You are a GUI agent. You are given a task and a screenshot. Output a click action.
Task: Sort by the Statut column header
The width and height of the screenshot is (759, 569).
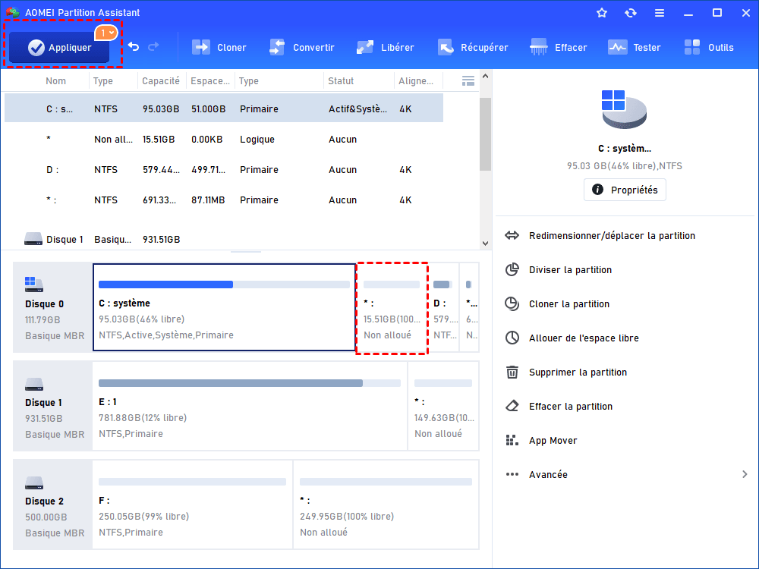click(x=341, y=81)
